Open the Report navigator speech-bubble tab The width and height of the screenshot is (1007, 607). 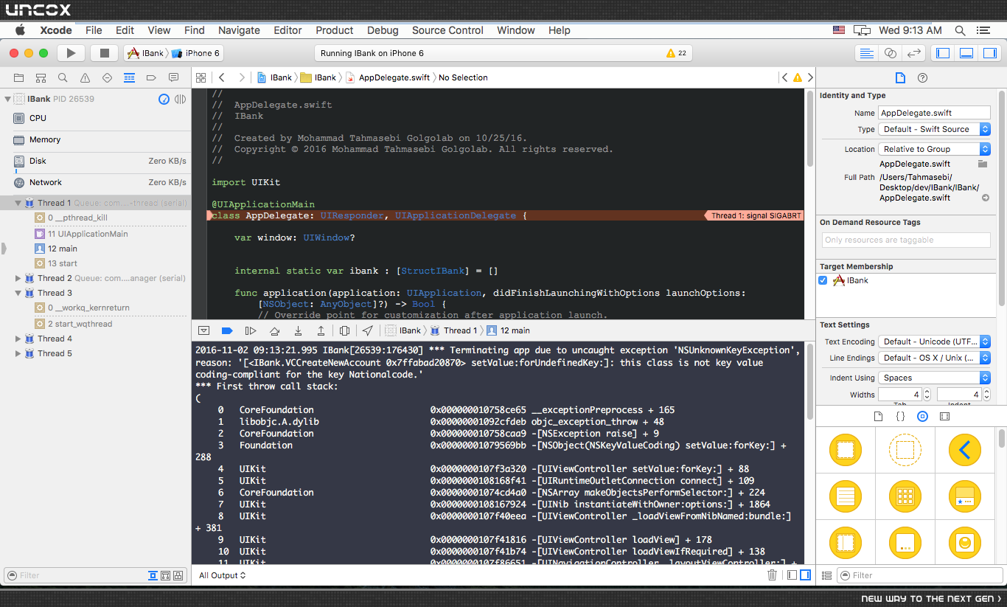click(173, 77)
